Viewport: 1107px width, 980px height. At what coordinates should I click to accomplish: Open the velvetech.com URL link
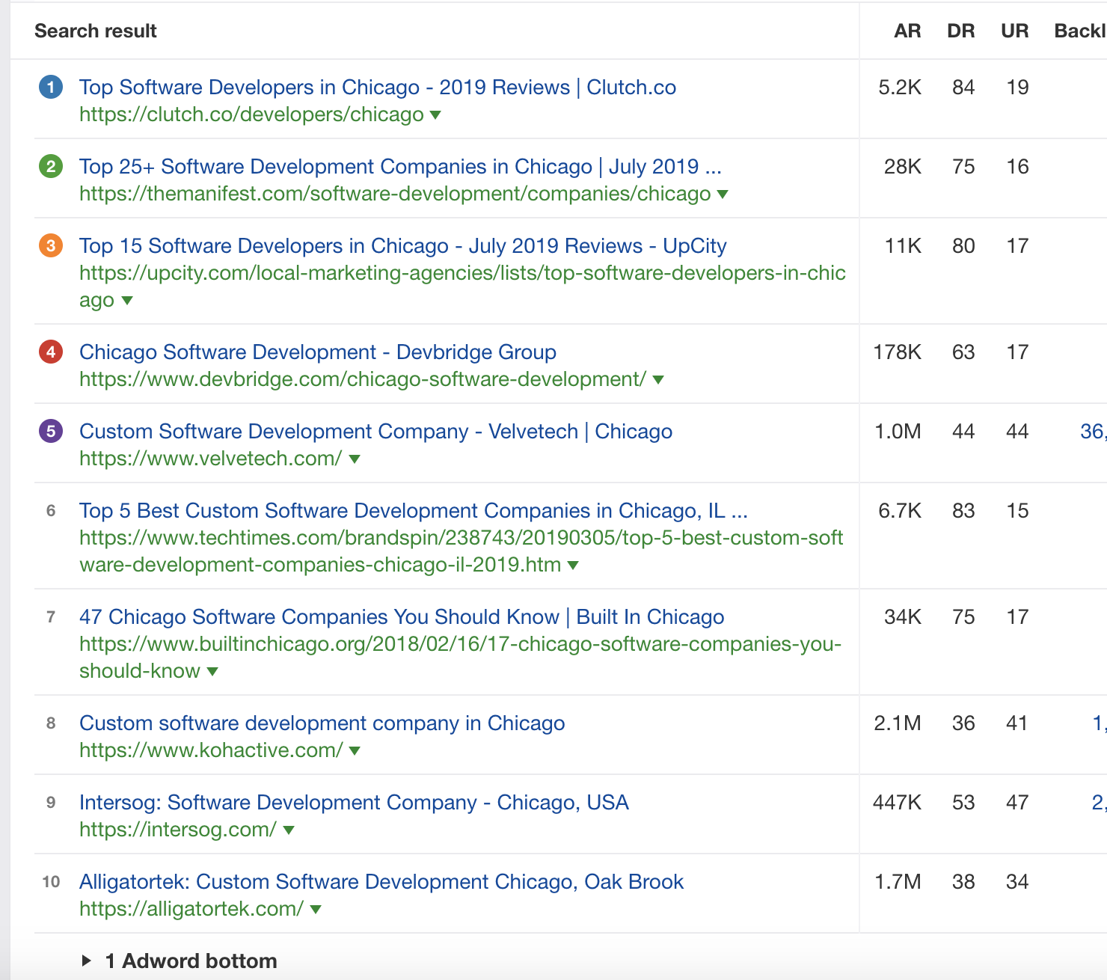coord(211,459)
